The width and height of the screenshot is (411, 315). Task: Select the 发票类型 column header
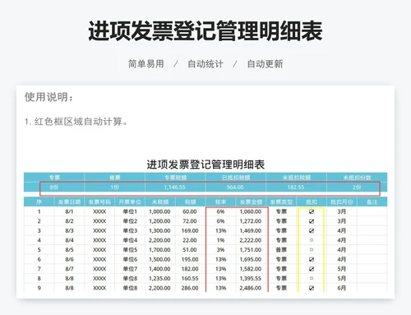[x=281, y=202]
